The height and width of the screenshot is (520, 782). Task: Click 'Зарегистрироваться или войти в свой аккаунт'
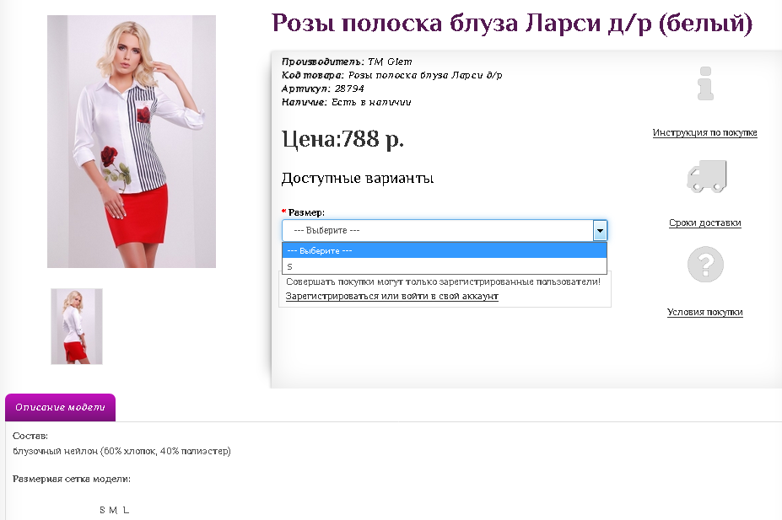coord(391,296)
